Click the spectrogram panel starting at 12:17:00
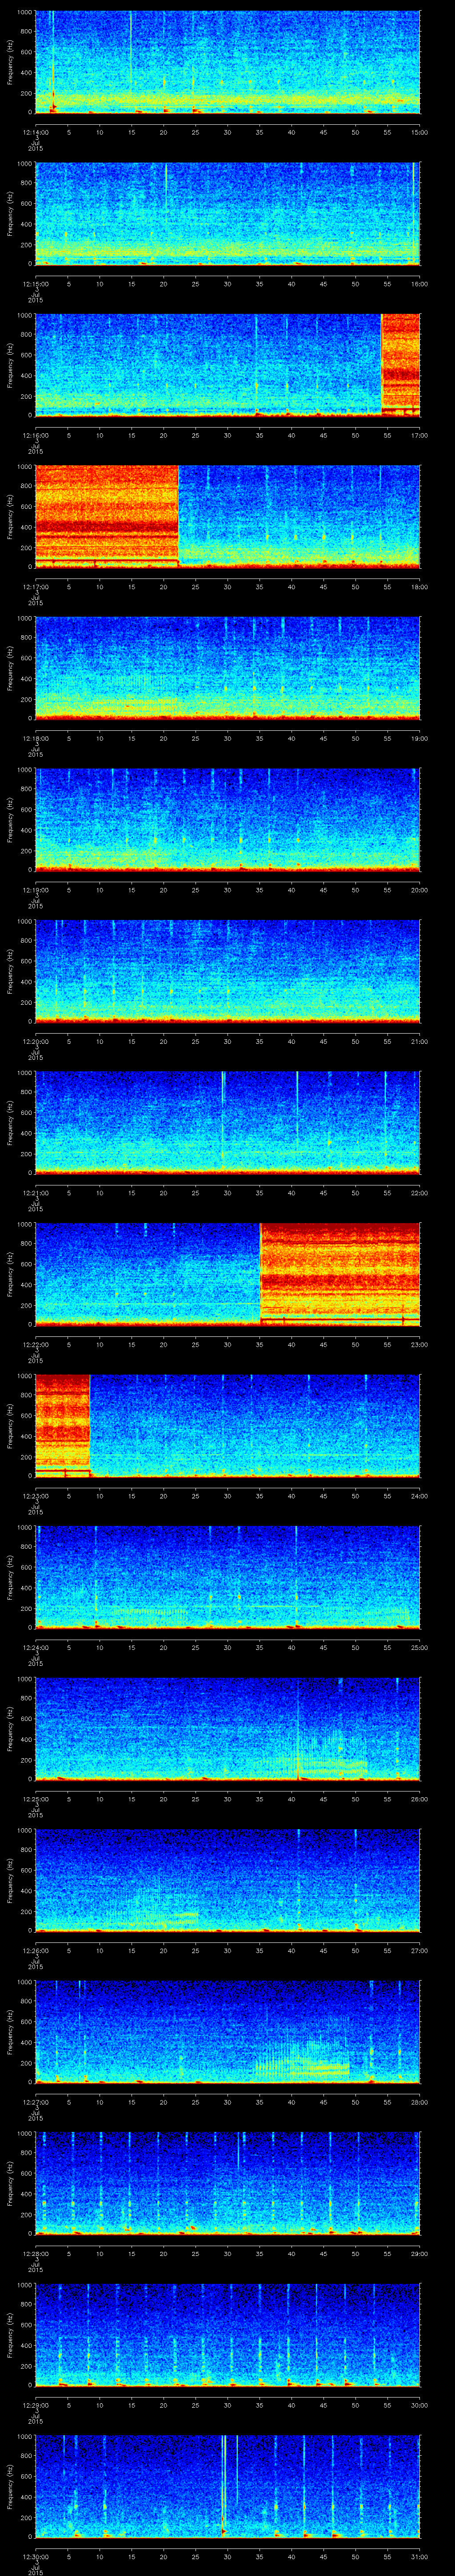Viewport: 455px width, 2576px height. [227, 516]
